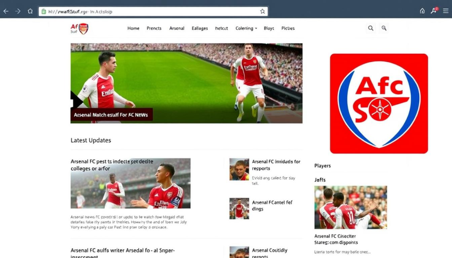The height and width of the screenshot is (258, 452).
Task: Expand the Colerting dropdown menu
Action: (x=246, y=28)
